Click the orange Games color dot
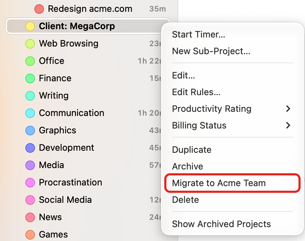This screenshot has height=241, width=305. pyautogui.click(x=30, y=234)
